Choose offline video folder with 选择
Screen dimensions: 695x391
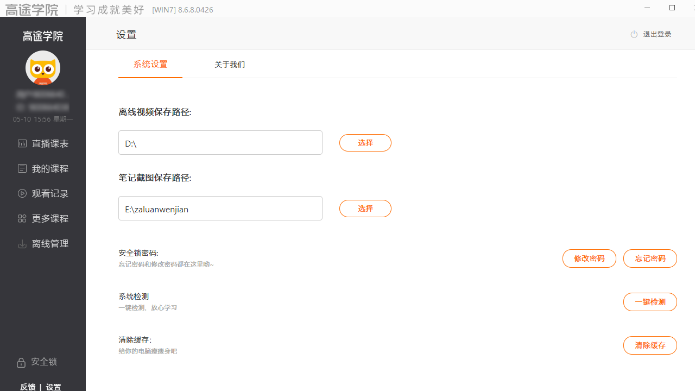tap(365, 143)
